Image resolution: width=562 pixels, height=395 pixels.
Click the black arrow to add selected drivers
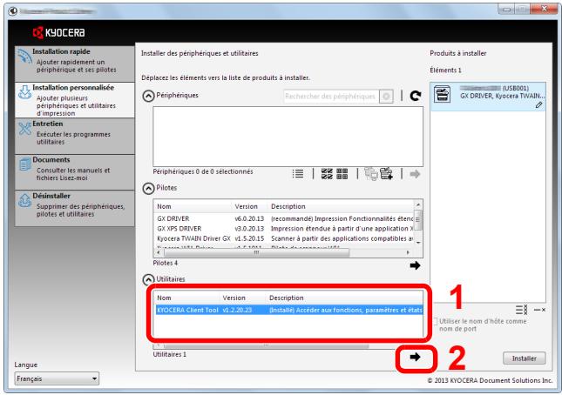pos(415,265)
